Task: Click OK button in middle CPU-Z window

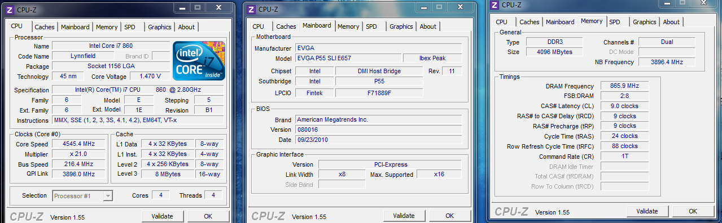Action: (450, 216)
